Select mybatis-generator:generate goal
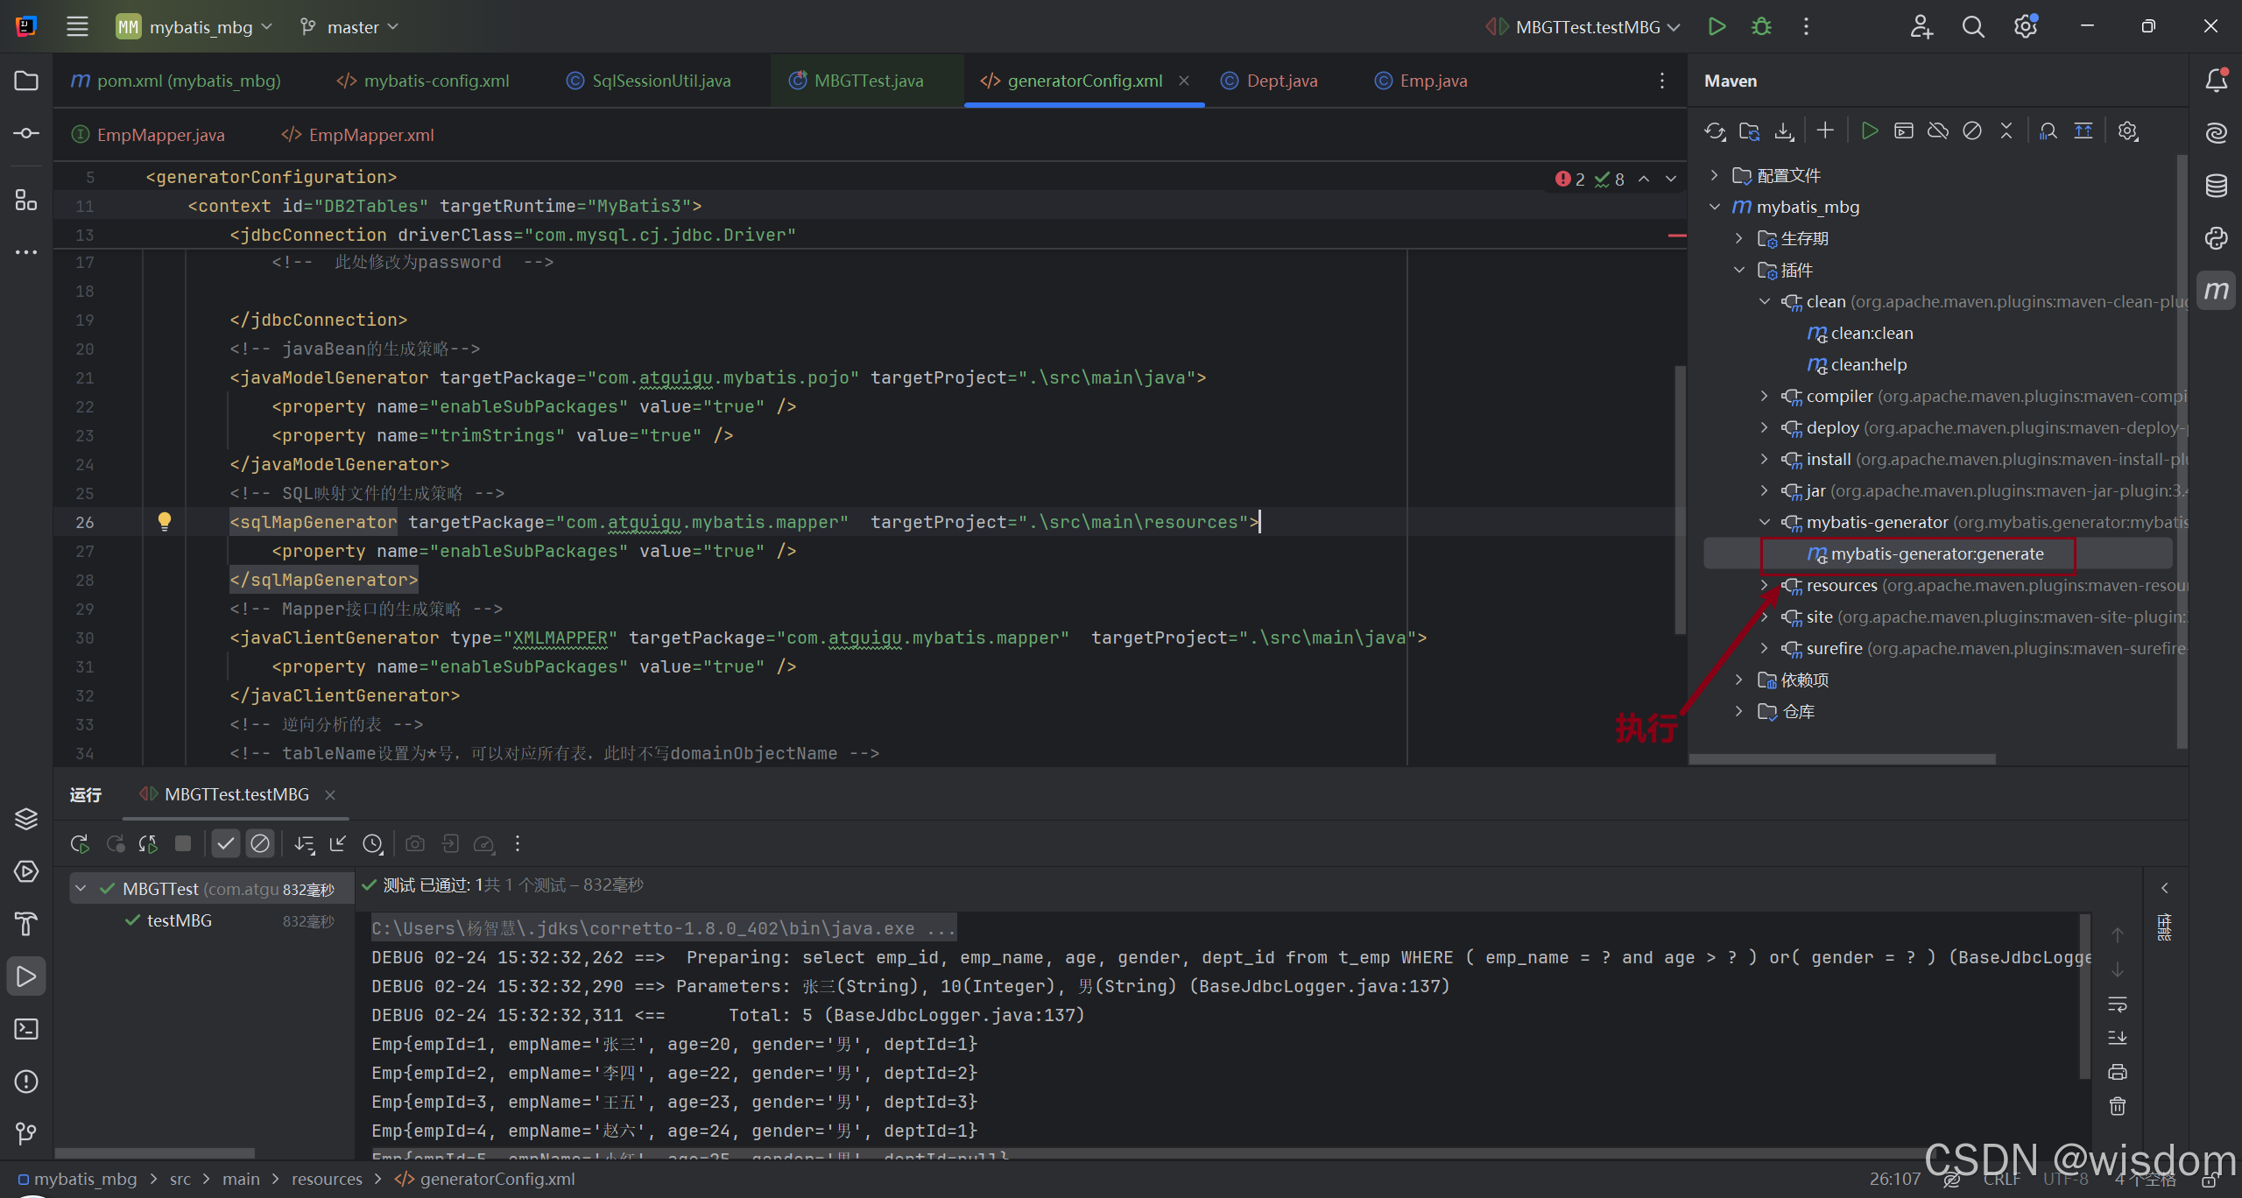The image size is (2242, 1198). [x=1936, y=553]
